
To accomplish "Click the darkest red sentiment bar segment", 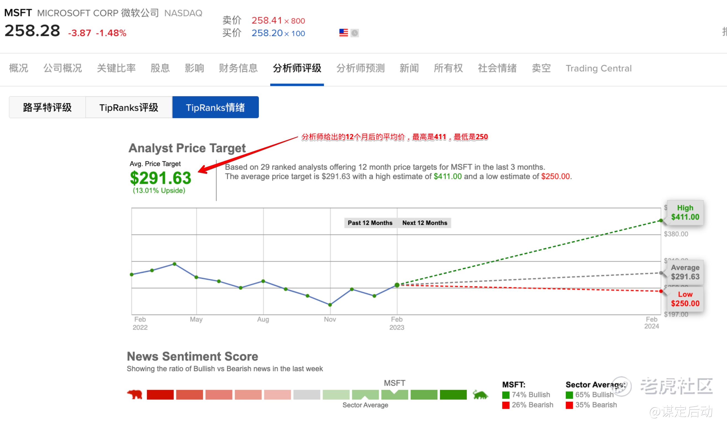I will tap(160, 395).
